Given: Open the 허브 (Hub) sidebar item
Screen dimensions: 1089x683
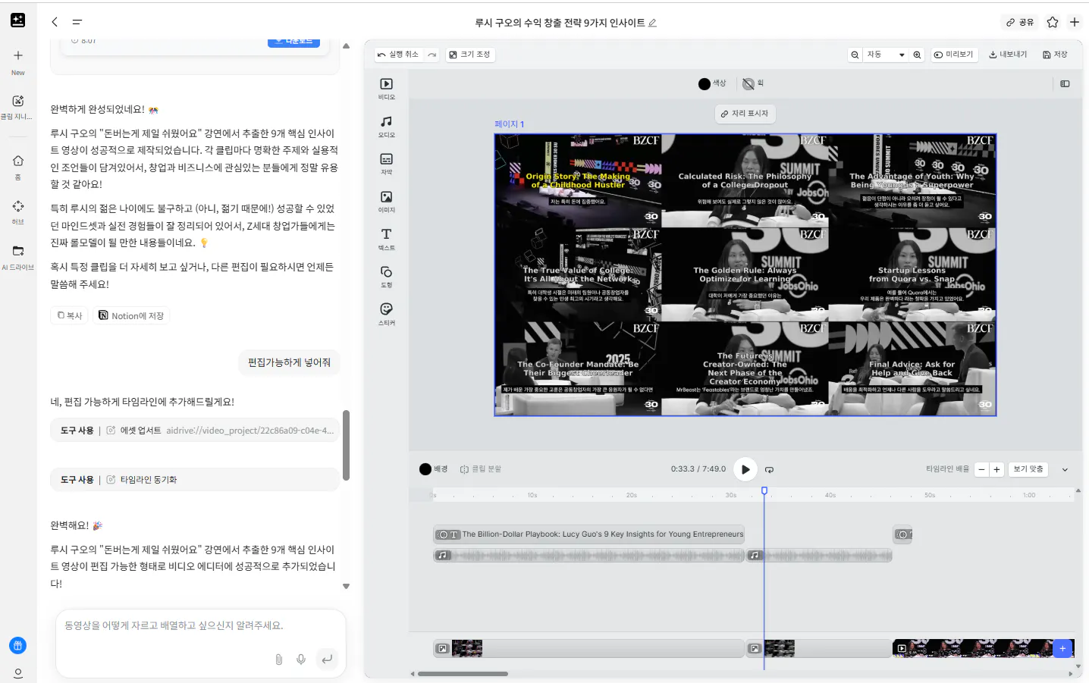Looking at the screenshot, I should (x=18, y=211).
